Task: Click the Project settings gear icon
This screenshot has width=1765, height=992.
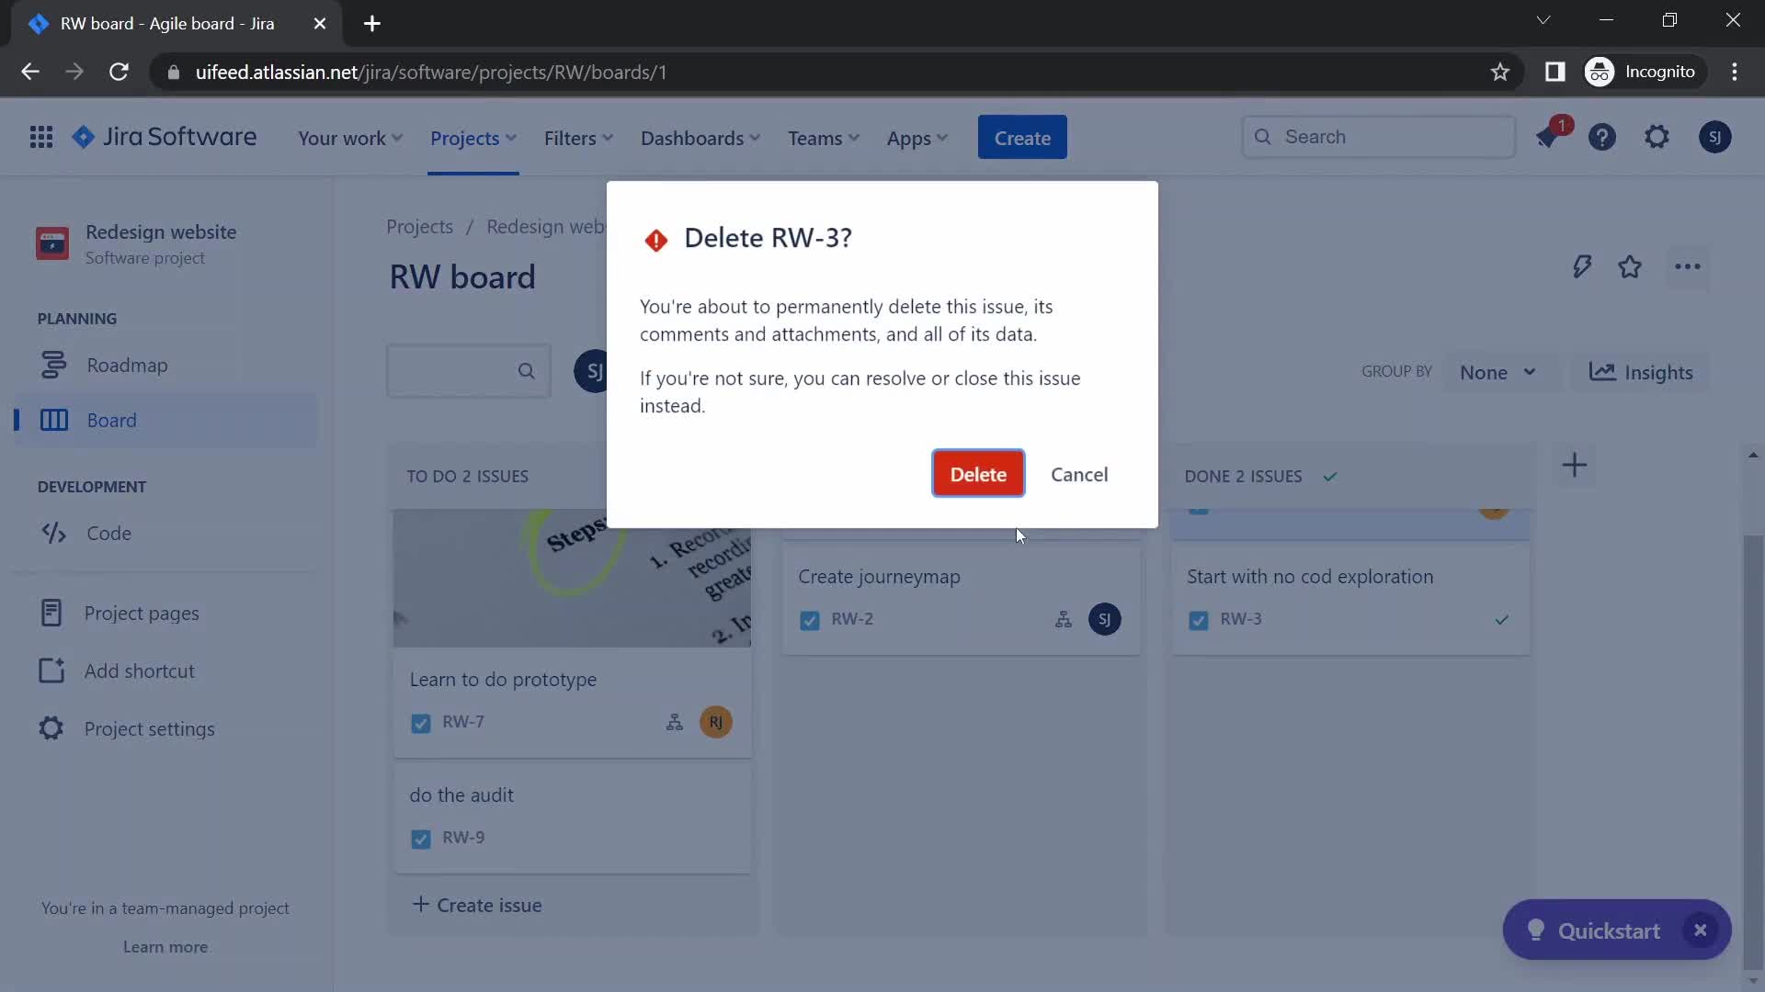Action: 50,728
